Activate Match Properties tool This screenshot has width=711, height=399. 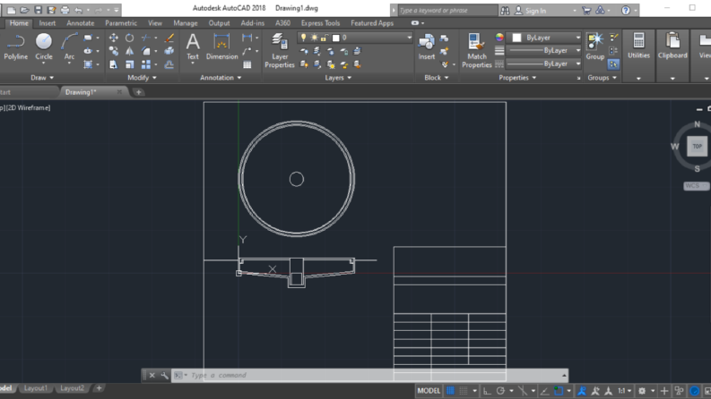point(477,51)
